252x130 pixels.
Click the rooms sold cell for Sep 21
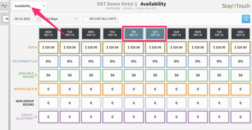pos(219,89)
